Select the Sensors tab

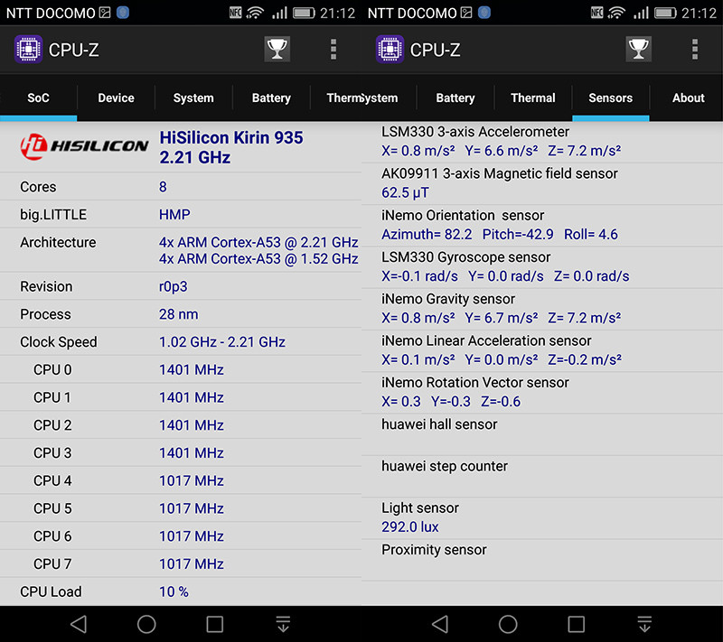pyautogui.click(x=611, y=98)
